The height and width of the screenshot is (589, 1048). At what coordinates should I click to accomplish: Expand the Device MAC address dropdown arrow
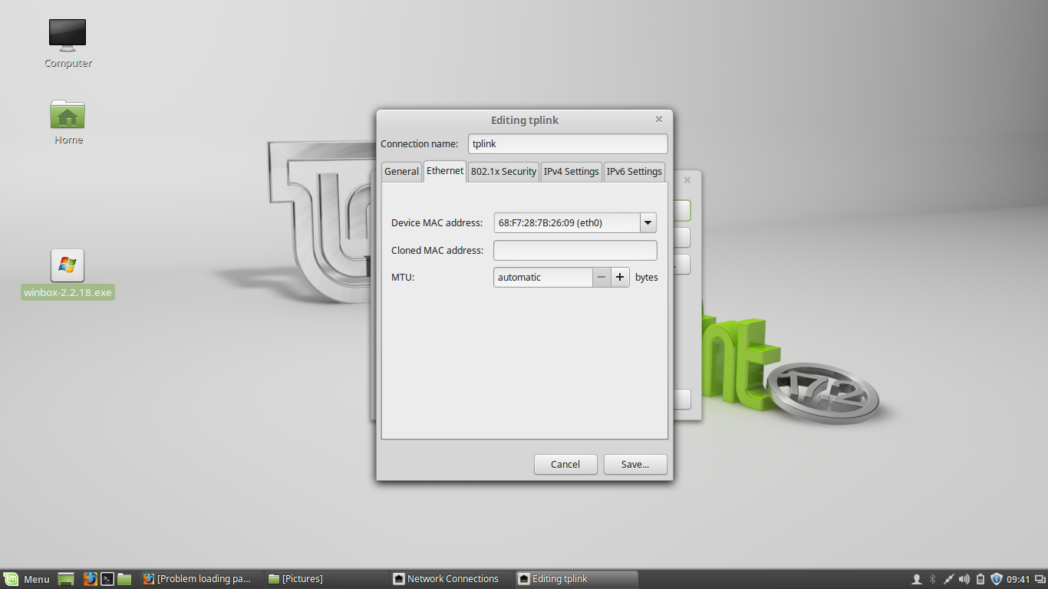coord(648,223)
